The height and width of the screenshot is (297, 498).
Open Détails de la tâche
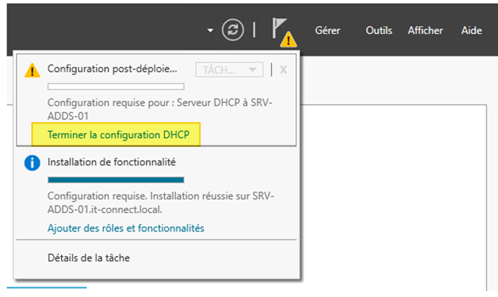point(89,258)
